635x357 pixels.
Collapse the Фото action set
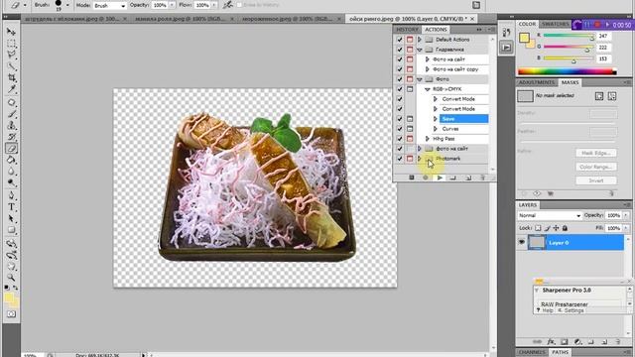(x=420, y=79)
